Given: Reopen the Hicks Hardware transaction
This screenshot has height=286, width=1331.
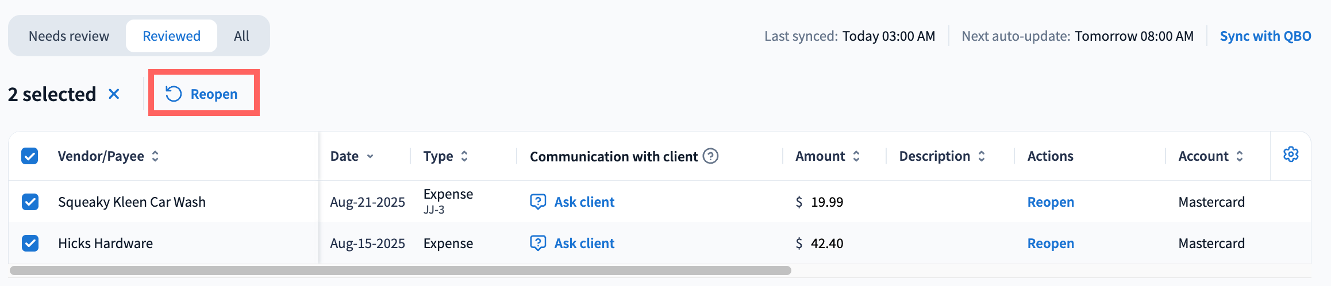Looking at the screenshot, I should pos(1051,243).
